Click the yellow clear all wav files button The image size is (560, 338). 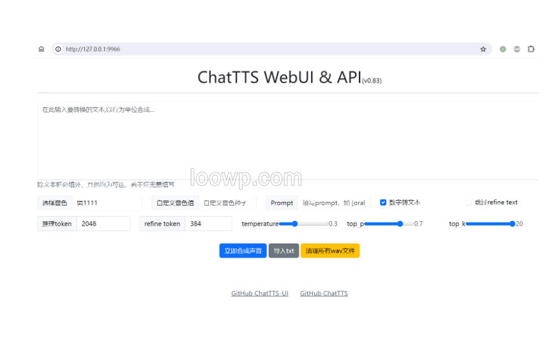(330, 251)
